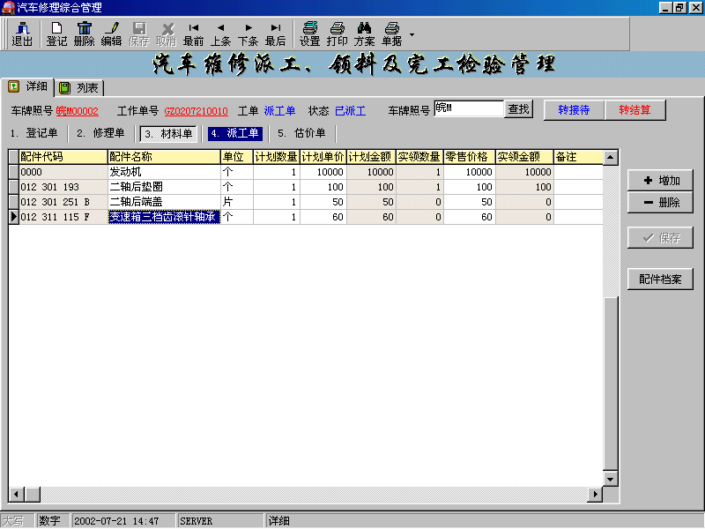705x529 pixels.
Task: Click the horizontal scrollbar left arrow
Action: coord(16,495)
